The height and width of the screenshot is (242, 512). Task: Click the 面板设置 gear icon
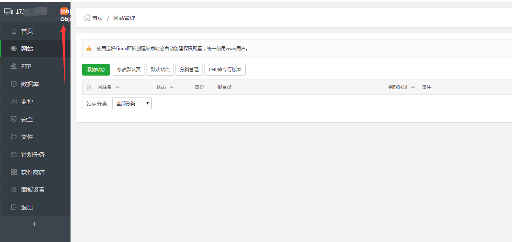click(14, 190)
